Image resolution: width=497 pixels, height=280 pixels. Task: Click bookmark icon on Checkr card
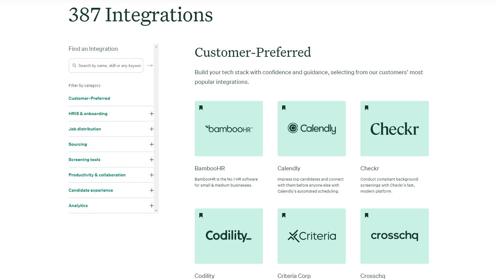[366, 108]
